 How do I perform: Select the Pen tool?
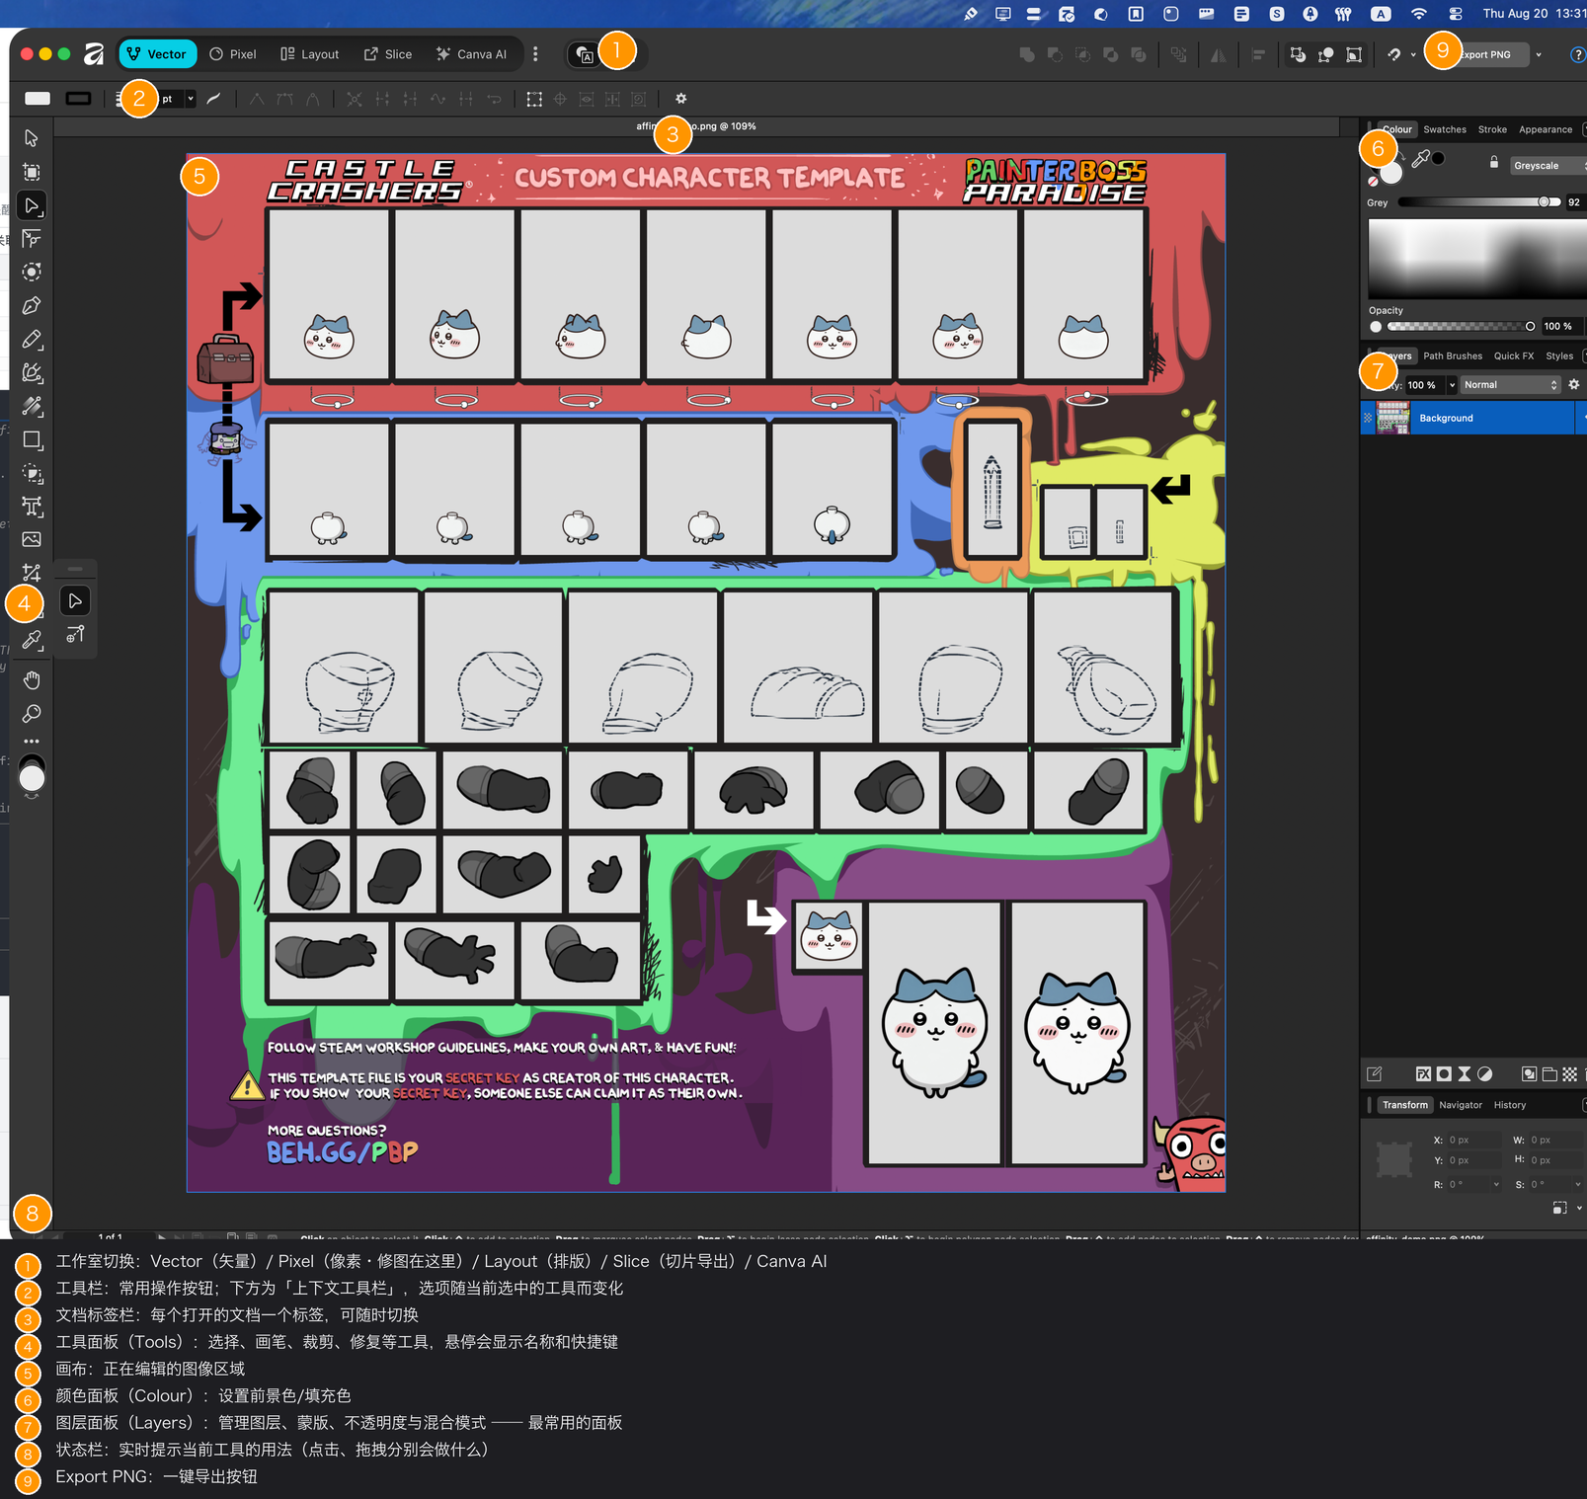point(32,306)
